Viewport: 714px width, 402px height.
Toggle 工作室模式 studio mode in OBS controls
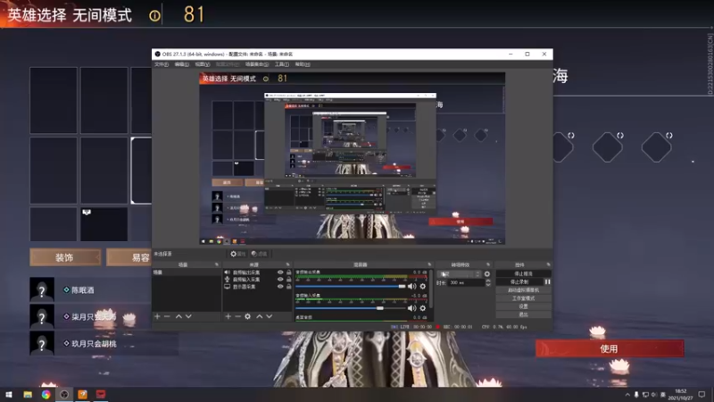(x=523, y=298)
